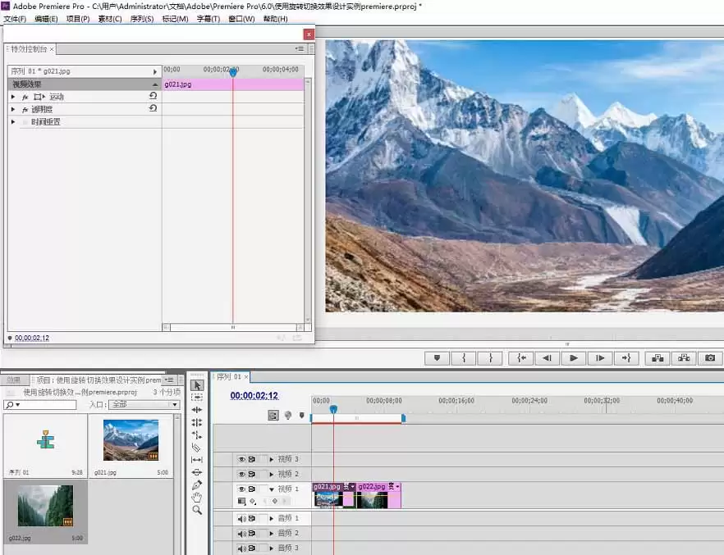Viewport: 724px width, 555px height.
Task: Click the timeline playhead marker
Action: coord(333,409)
